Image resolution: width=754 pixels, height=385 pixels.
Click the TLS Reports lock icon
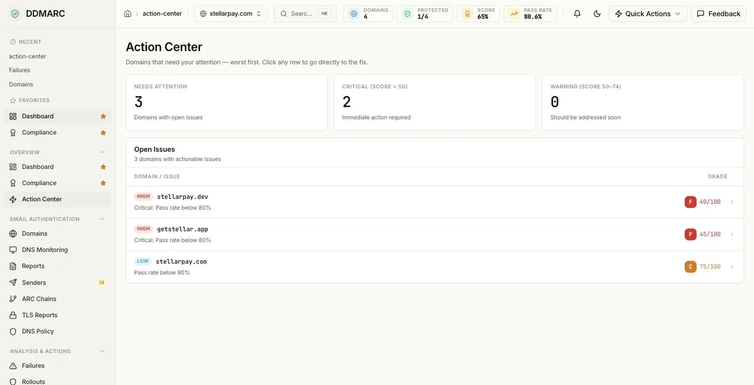click(13, 315)
